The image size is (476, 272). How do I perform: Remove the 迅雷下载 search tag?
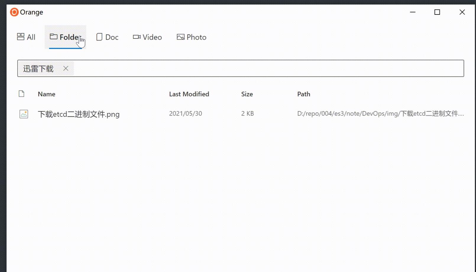point(66,68)
